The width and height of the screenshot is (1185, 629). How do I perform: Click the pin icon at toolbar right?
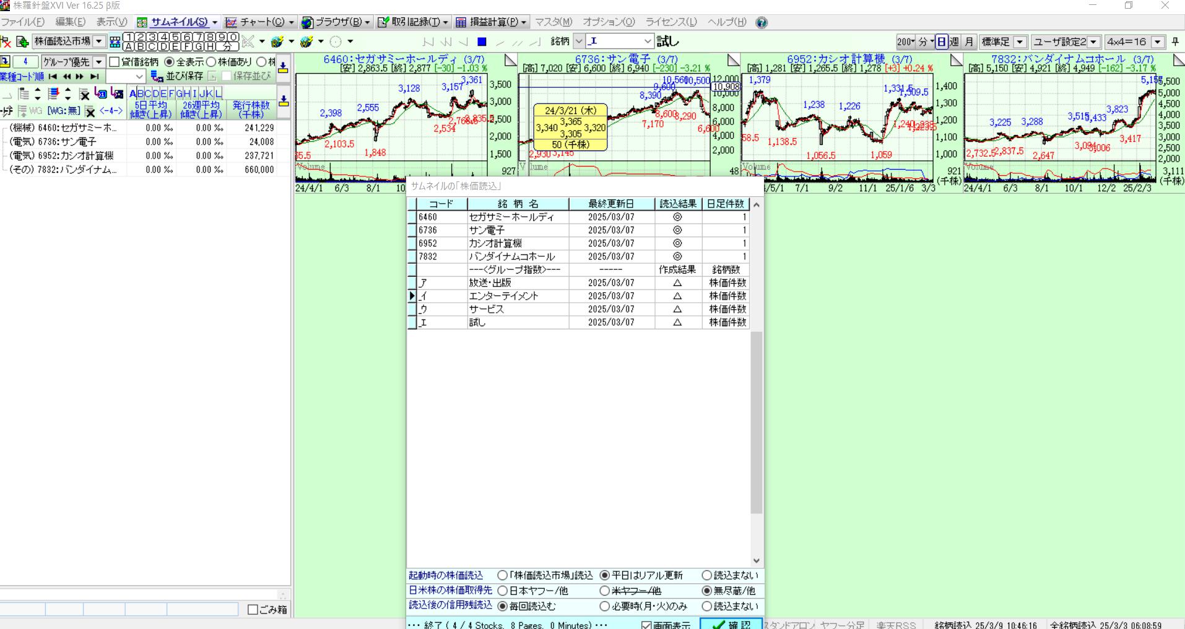click(x=1175, y=42)
